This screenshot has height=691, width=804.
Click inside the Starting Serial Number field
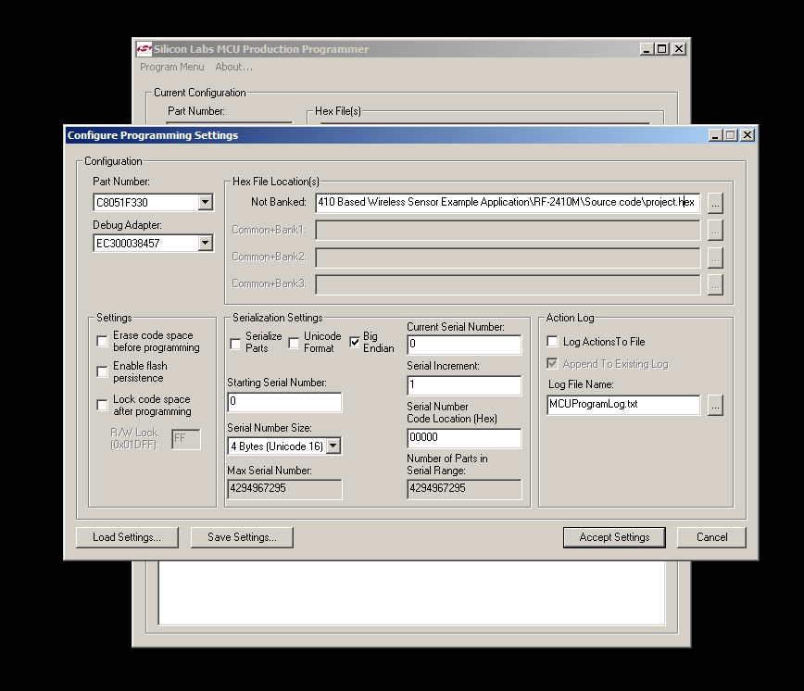[x=283, y=402]
